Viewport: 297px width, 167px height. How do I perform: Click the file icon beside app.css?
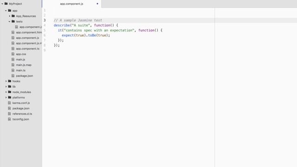tap(13, 54)
